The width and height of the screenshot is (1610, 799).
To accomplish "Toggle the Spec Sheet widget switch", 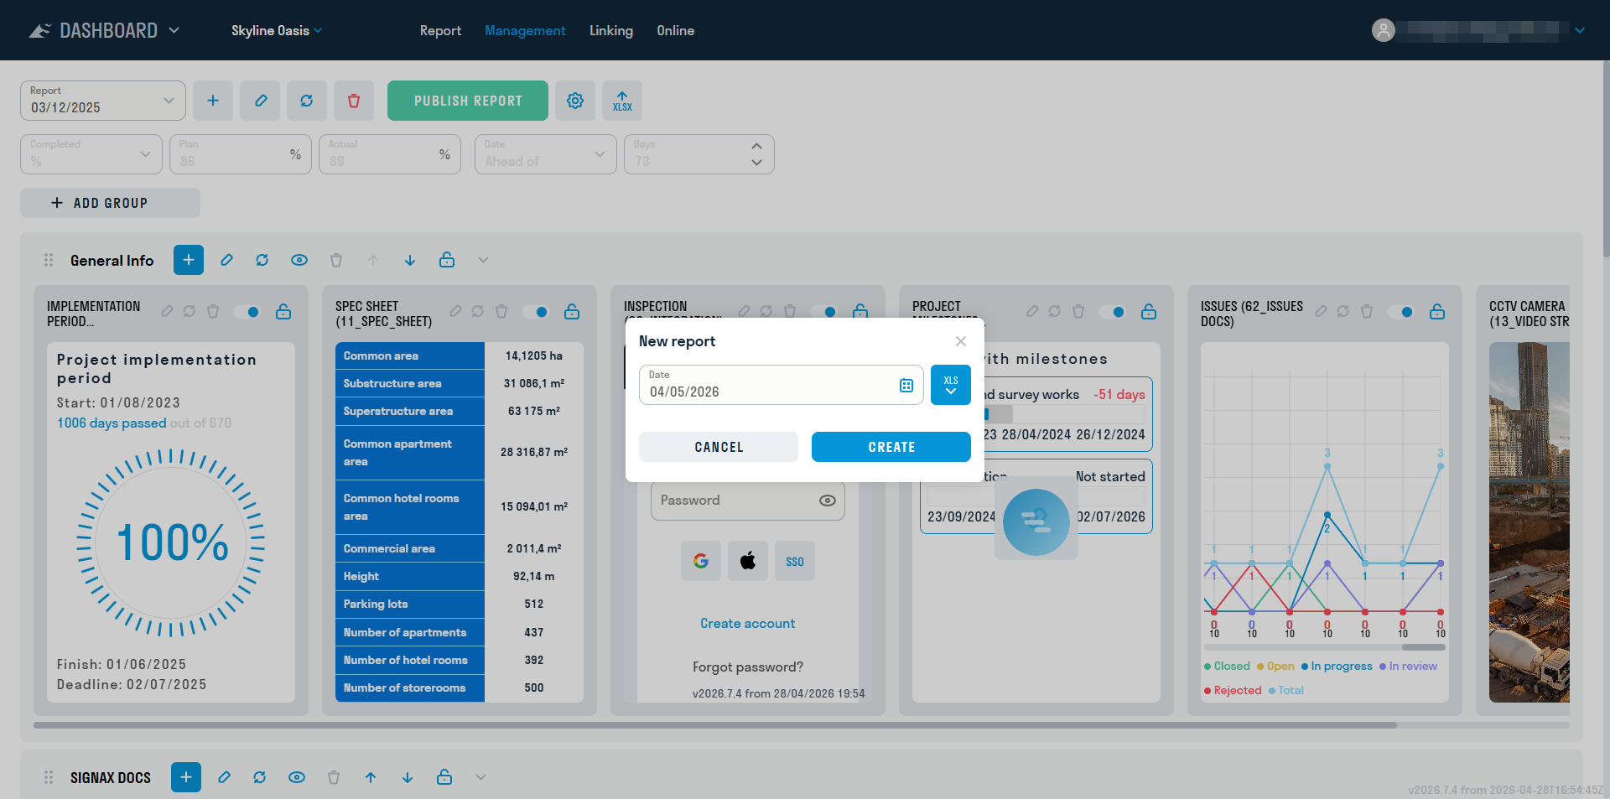I will [x=536, y=312].
